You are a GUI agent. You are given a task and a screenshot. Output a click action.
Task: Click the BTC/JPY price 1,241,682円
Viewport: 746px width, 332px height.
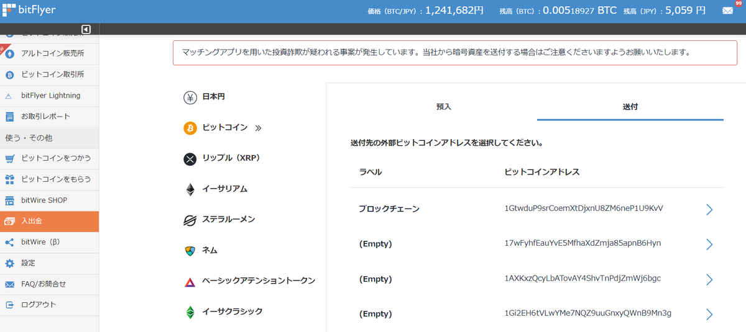tap(454, 11)
